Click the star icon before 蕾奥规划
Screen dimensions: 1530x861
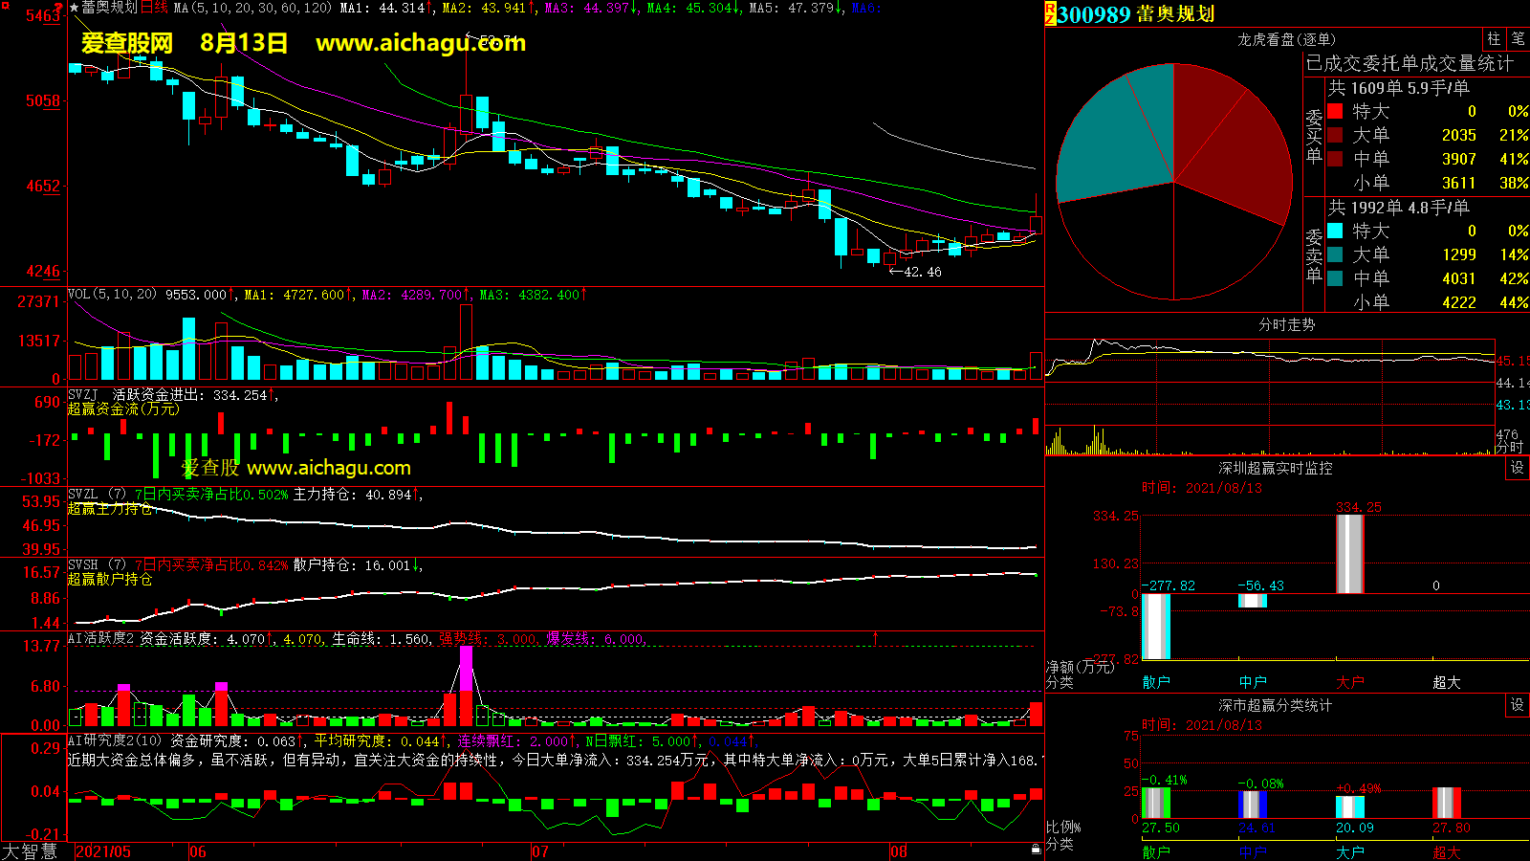click(74, 8)
